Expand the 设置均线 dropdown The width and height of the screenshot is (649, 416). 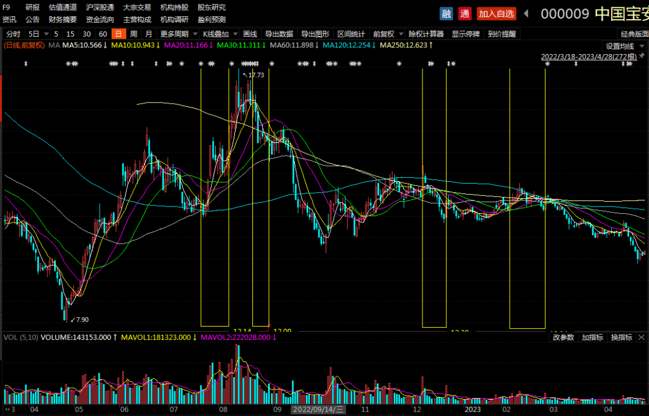(x=623, y=46)
